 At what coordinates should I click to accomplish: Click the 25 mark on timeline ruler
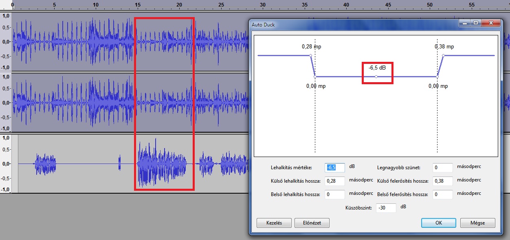[x=221, y=5]
